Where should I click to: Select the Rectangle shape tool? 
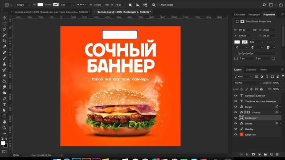[x=4, y=116]
